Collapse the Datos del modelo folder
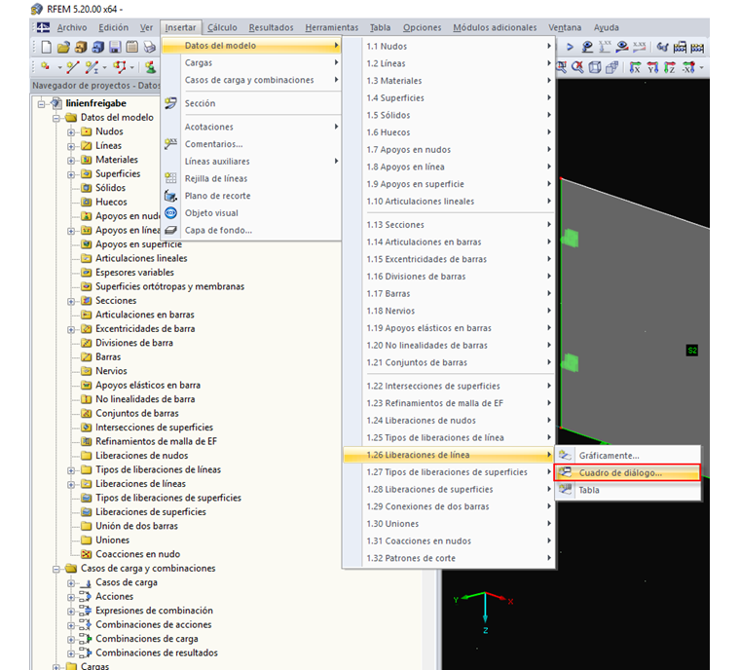 (x=56, y=118)
